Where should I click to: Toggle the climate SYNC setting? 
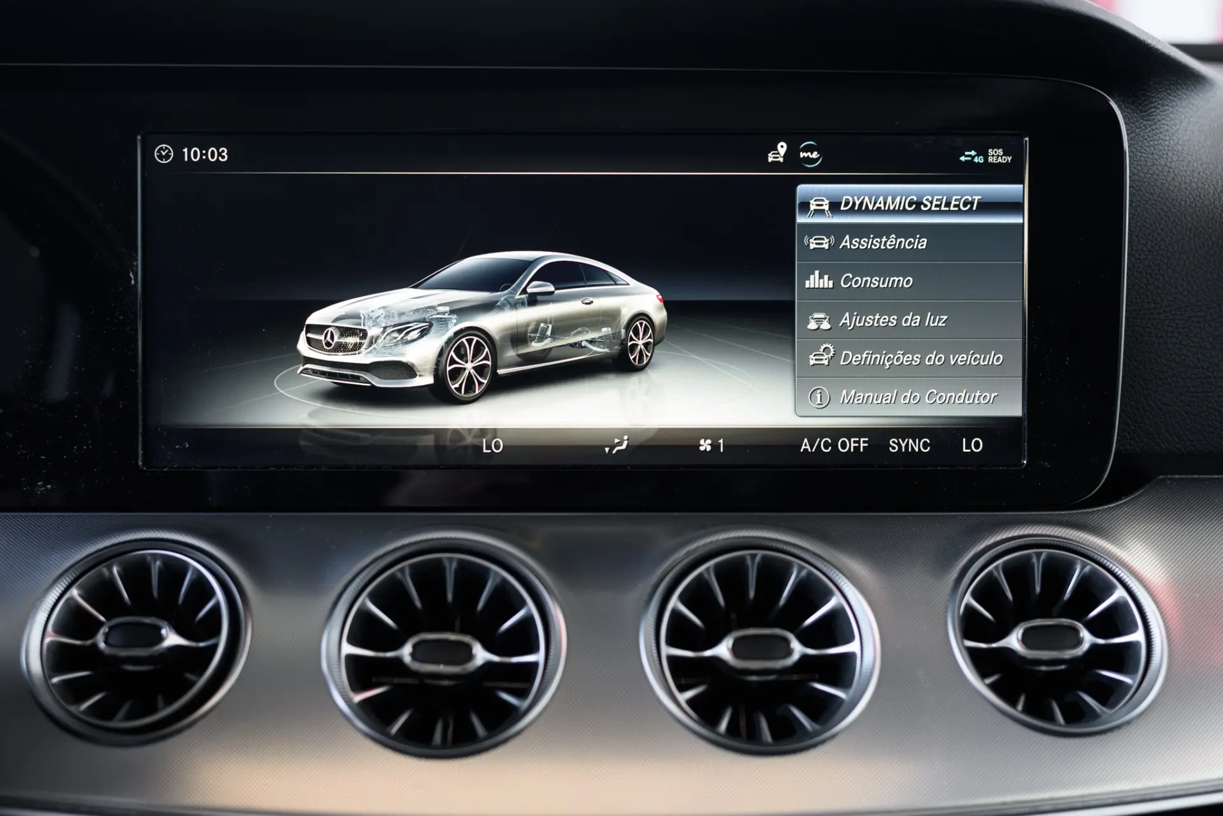[909, 445]
